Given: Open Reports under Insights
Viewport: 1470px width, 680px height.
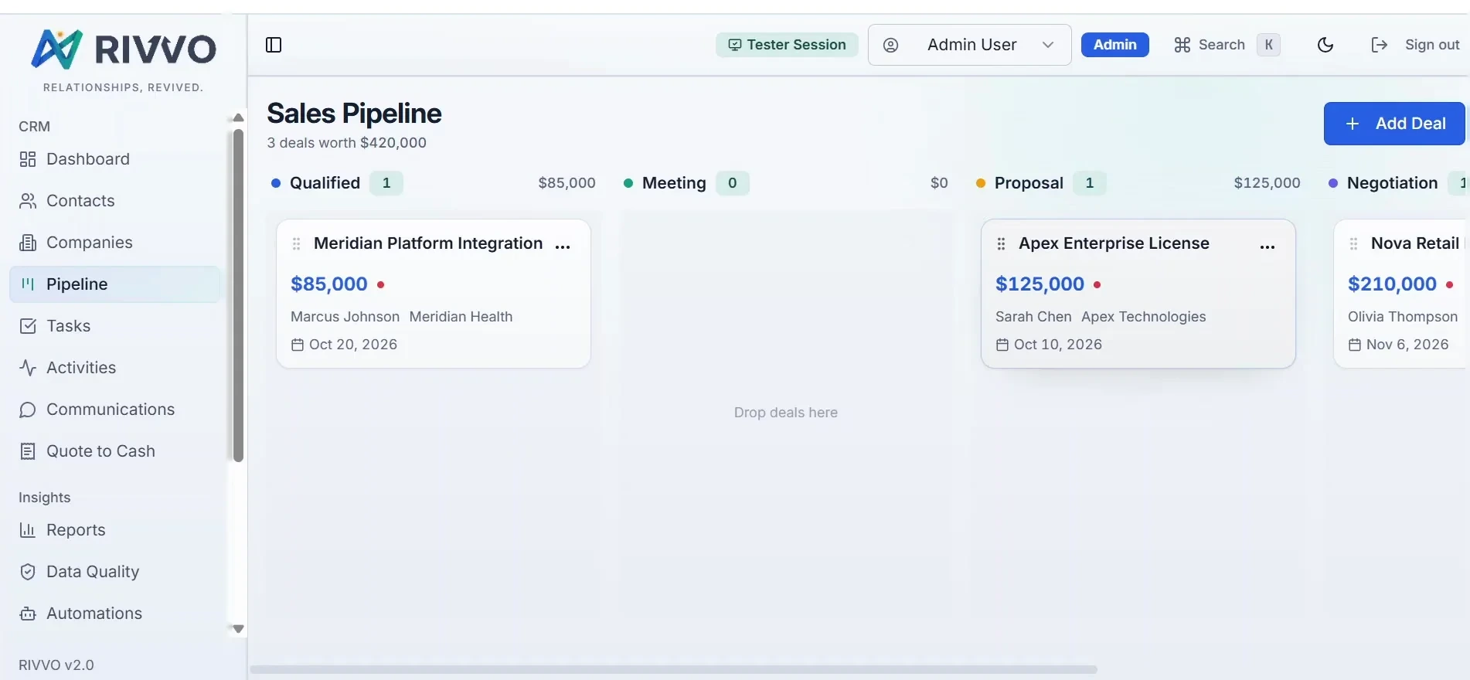Looking at the screenshot, I should [x=114, y=530].
